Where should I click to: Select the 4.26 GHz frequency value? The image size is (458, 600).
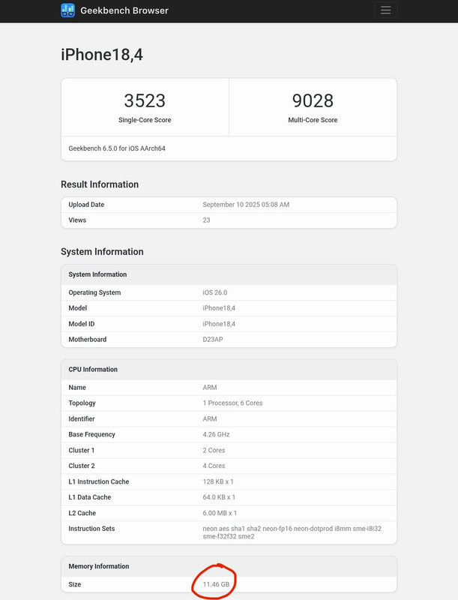(217, 434)
